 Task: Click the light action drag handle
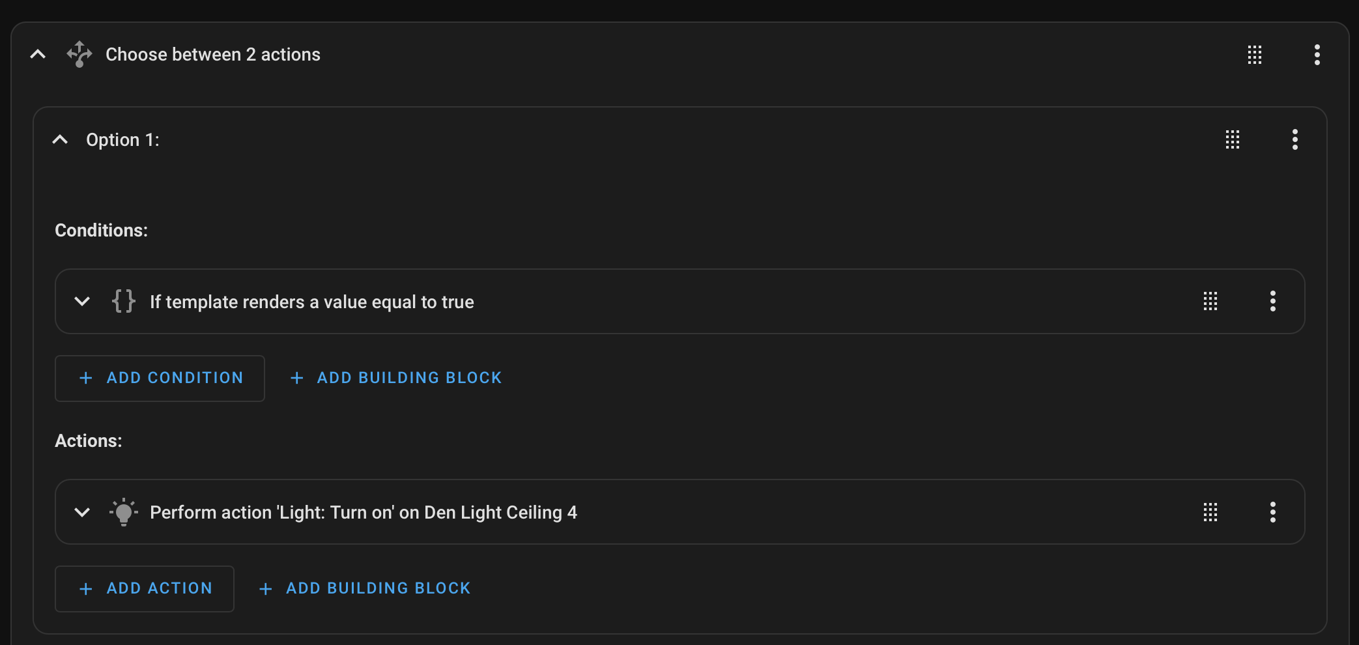(x=1210, y=512)
